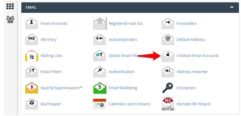Click the BoxTrapper box icon

coord(32,104)
